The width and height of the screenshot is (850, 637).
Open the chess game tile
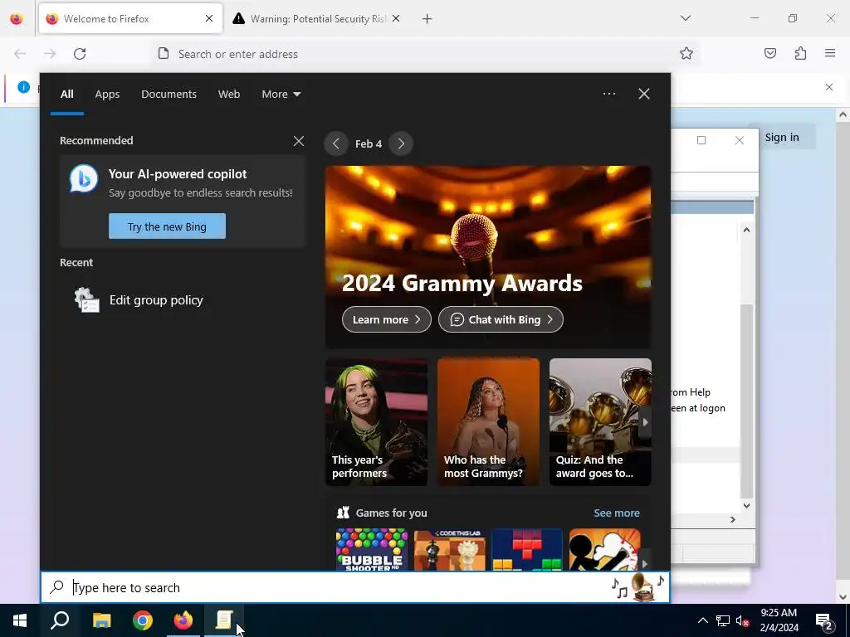coord(449,549)
